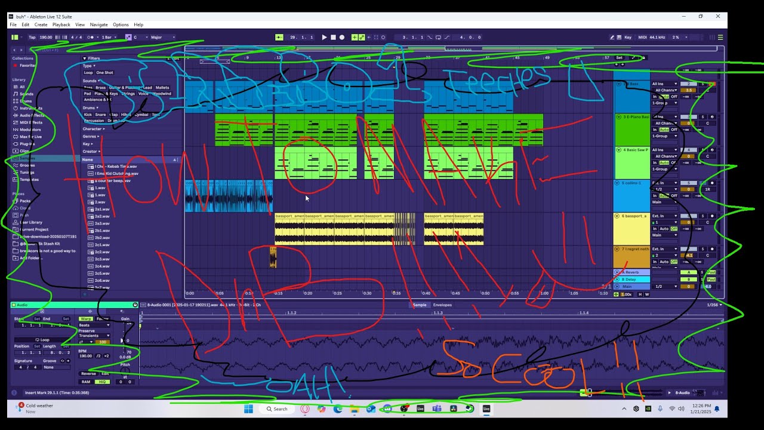This screenshot has width=764, height=430.
Task: Open Microsoft Edge from the taskbar
Action: [338, 409]
